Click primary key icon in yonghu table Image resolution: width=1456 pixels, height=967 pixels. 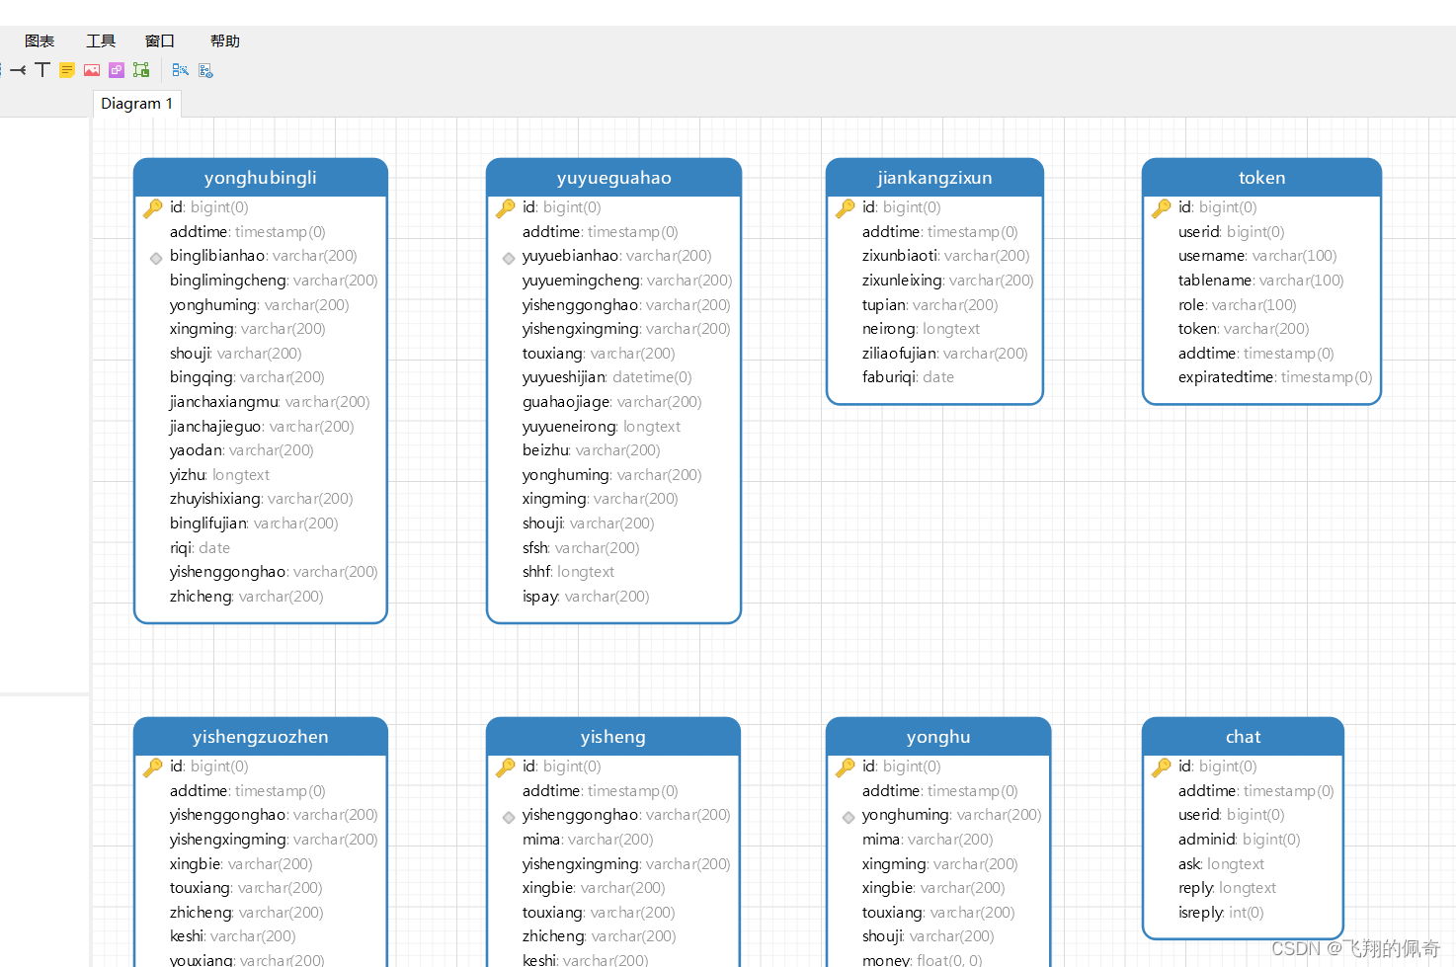point(846,767)
